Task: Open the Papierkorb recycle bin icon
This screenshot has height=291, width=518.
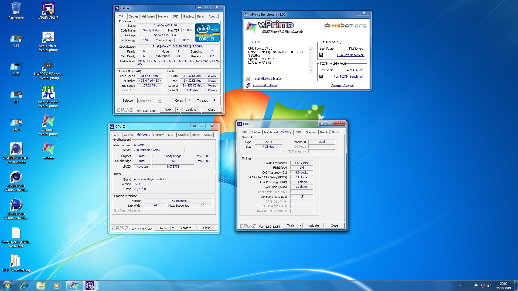Action: [16, 11]
